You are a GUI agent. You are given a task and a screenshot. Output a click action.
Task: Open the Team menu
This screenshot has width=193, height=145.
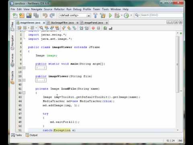point(96,9)
